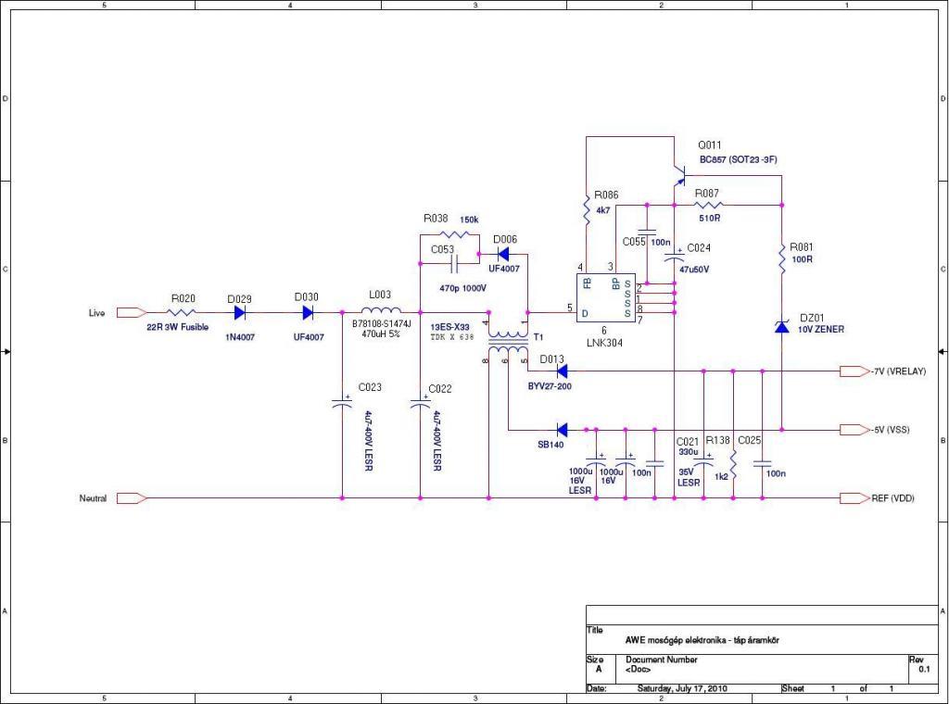Click the revision value '0.1'
The width and height of the screenshot is (949, 704).
click(x=924, y=670)
